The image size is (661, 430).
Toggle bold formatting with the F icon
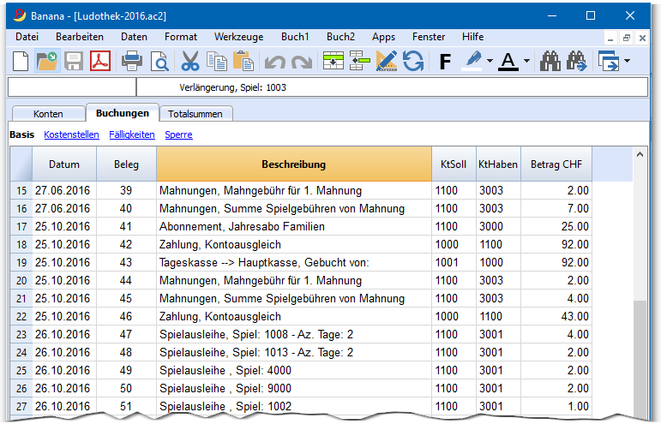point(445,62)
